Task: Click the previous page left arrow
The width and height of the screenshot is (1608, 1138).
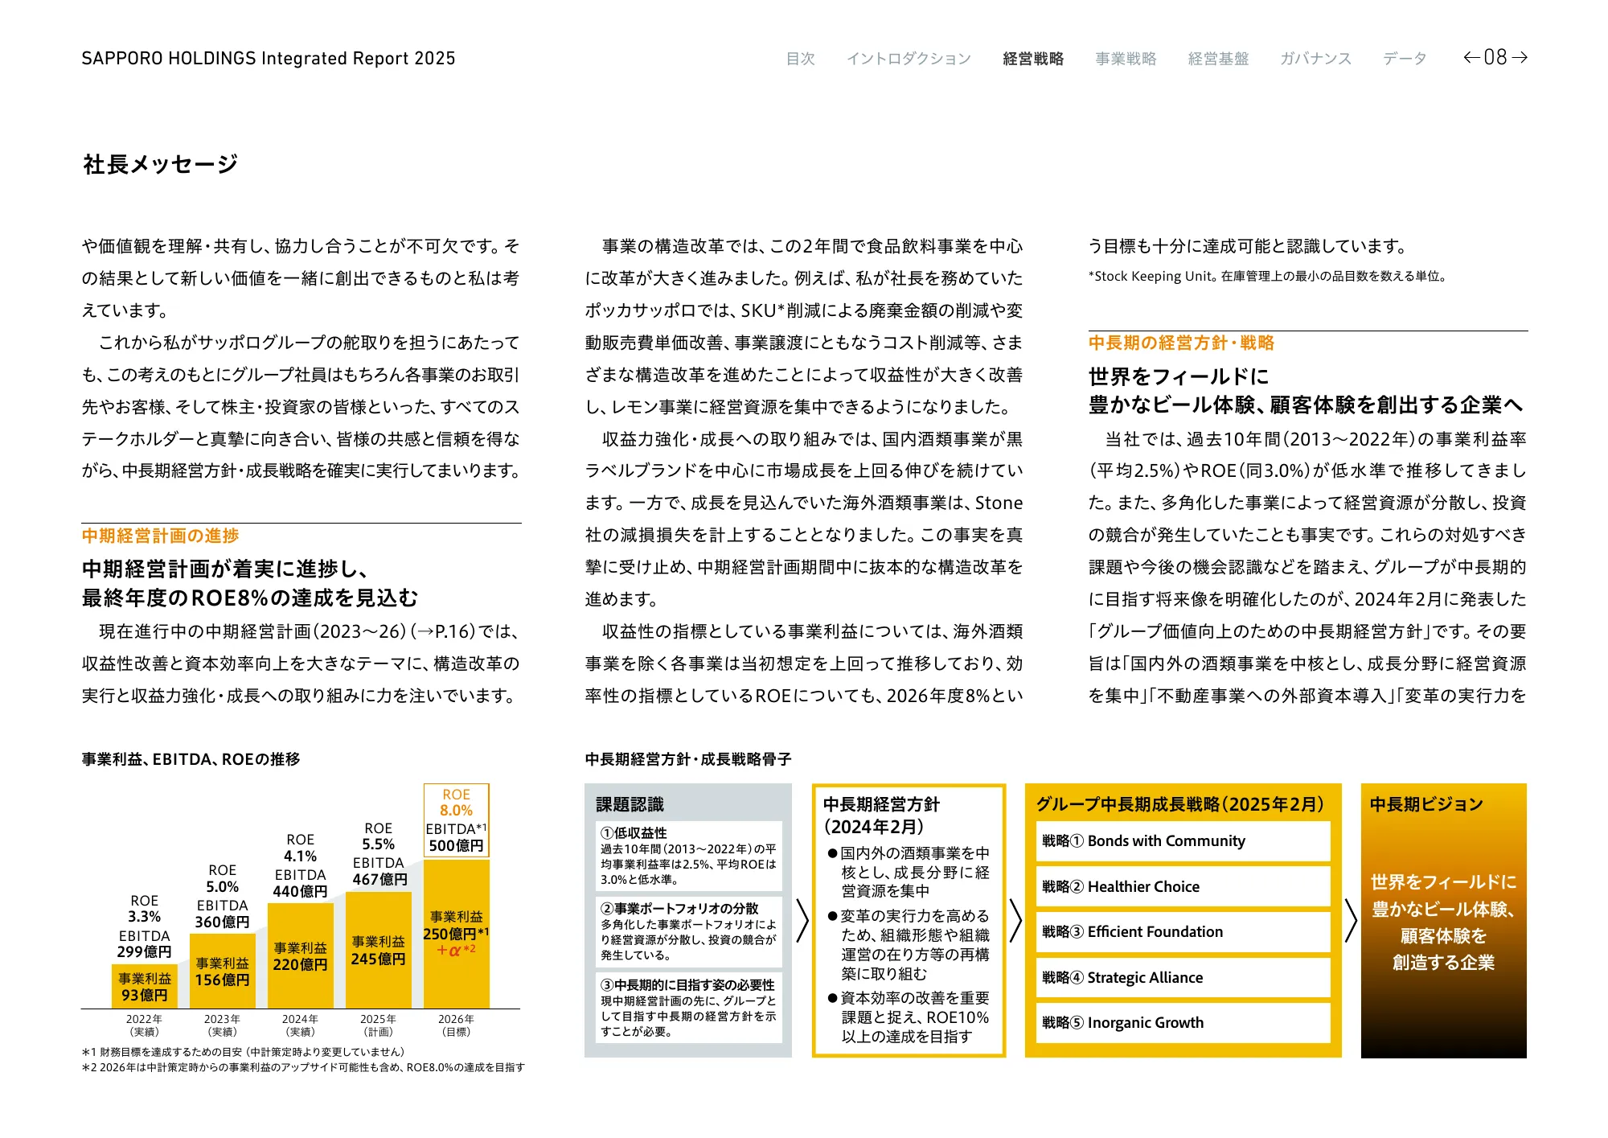Action: pyautogui.click(x=1471, y=57)
